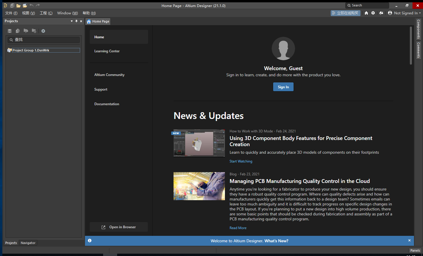Switch to the Navigator tab at bottom

coord(28,243)
